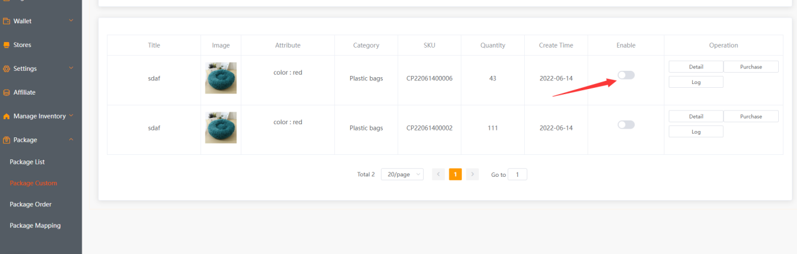Open Package List menu item
The height and width of the screenshot is (254, 797).
click(x=27, y=162)
